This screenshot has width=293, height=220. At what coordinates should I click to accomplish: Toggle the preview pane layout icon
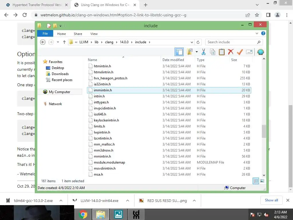click(x=179, y=52)
